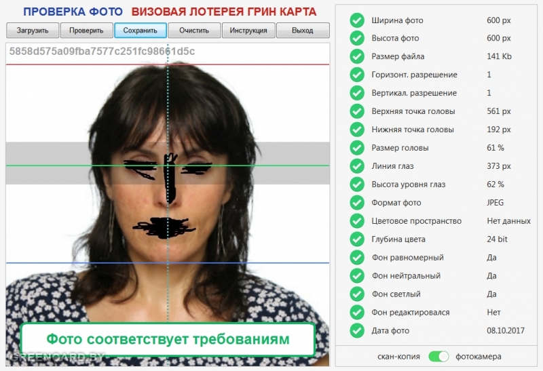The height and width of the screenshot is (371, 543).
Task: Click the check icon for Фон равномерный
Action: 357,258
